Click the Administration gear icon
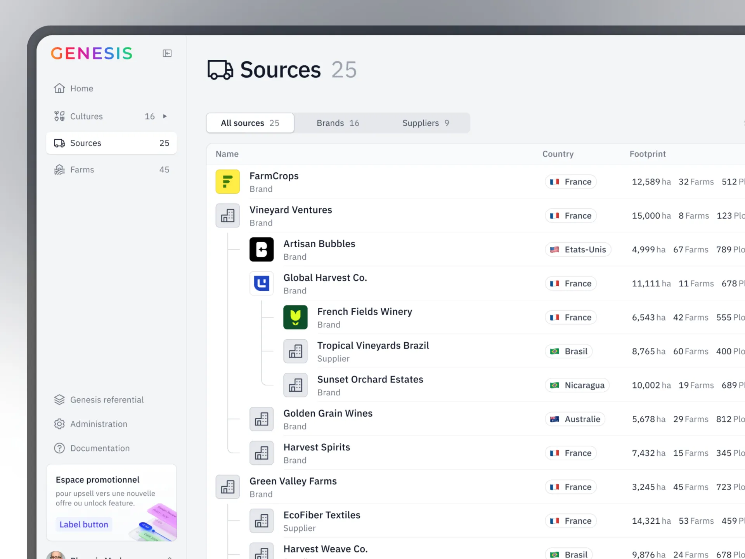This screenshot has width=745, height=559. pos(59,424)
